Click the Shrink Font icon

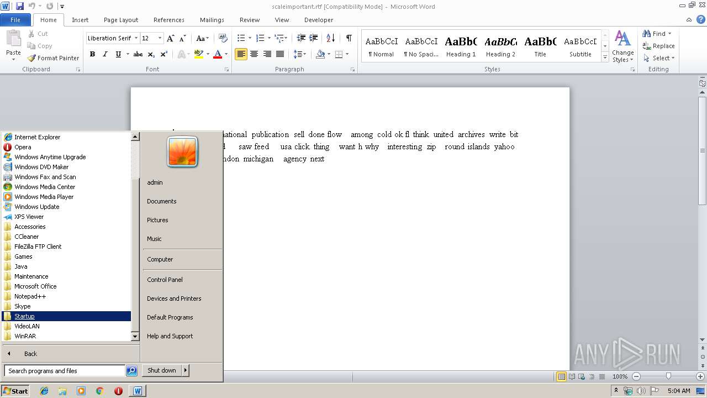click(183, 38)
